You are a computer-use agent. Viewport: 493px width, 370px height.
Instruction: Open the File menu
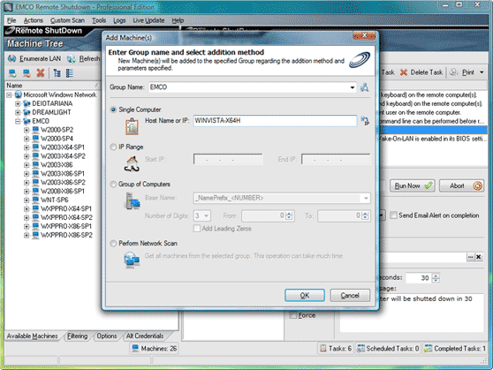(x=11, y=20)
